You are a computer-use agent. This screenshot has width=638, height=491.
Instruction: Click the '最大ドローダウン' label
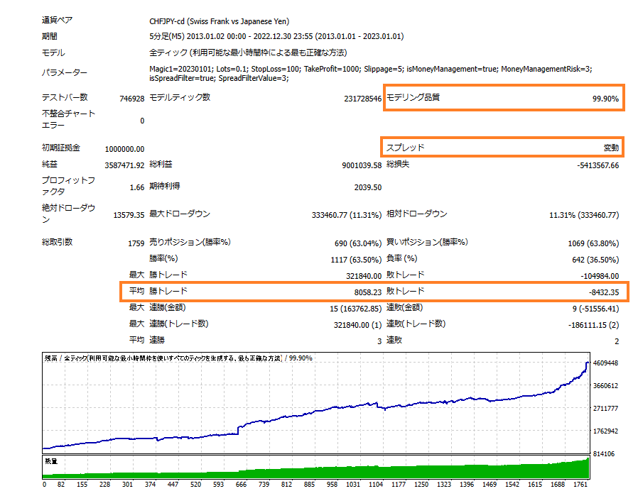tap(180, 214)
